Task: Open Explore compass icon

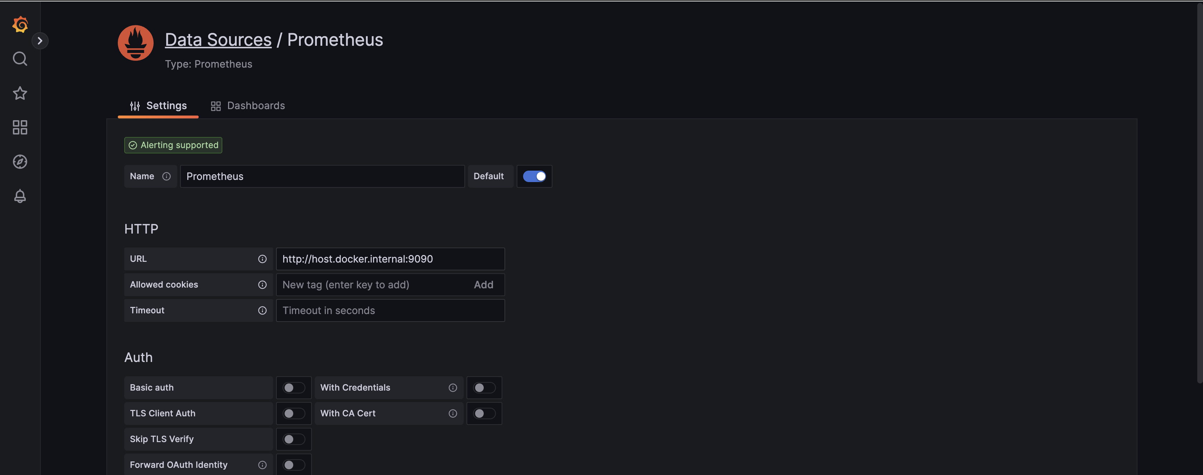Action: point(20,162)
